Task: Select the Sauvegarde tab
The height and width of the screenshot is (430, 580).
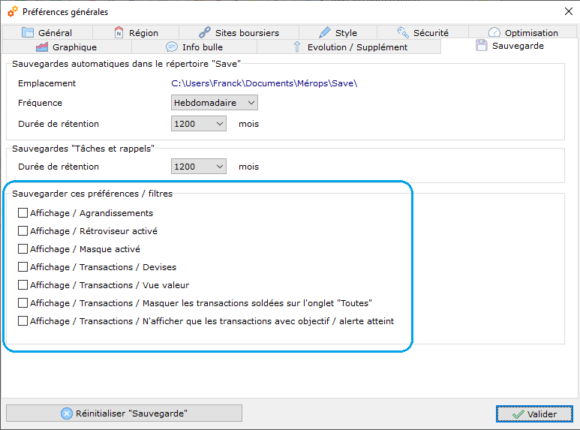Action: click(x=509, y=46)
